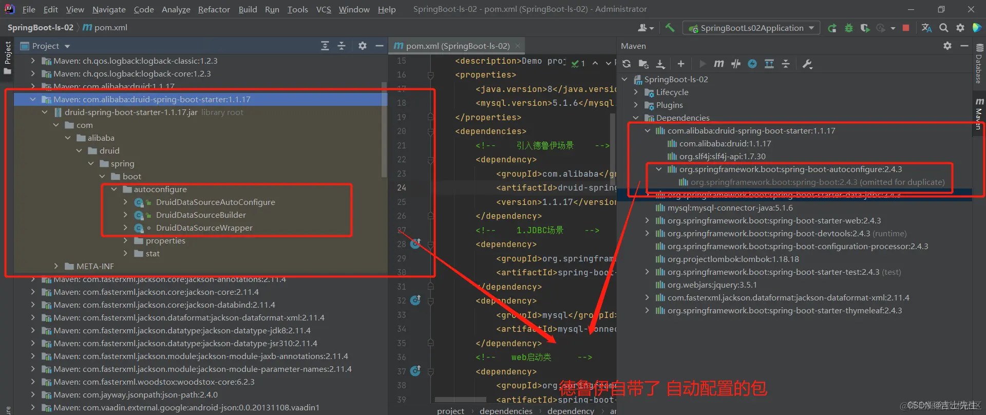The width and height of the screenshot is (986, 415).
Task: Open the Database side tool window
Action: click(x=979, y=64)
